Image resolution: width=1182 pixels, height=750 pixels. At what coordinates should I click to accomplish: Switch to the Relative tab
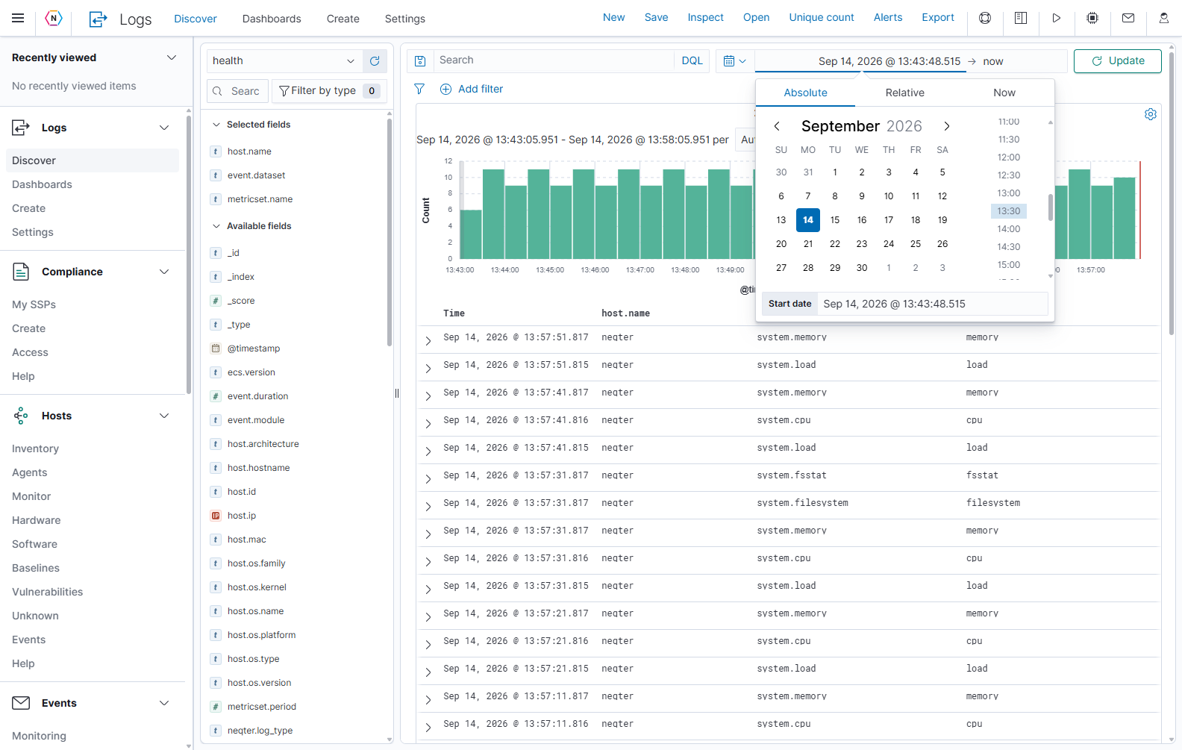pyautogui.click(x=904, y=93)
